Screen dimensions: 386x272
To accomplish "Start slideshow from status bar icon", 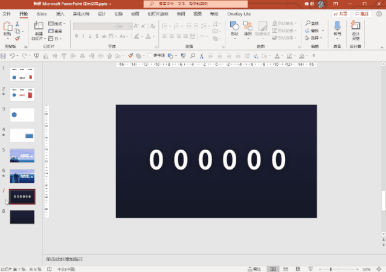I will point(310,269).
